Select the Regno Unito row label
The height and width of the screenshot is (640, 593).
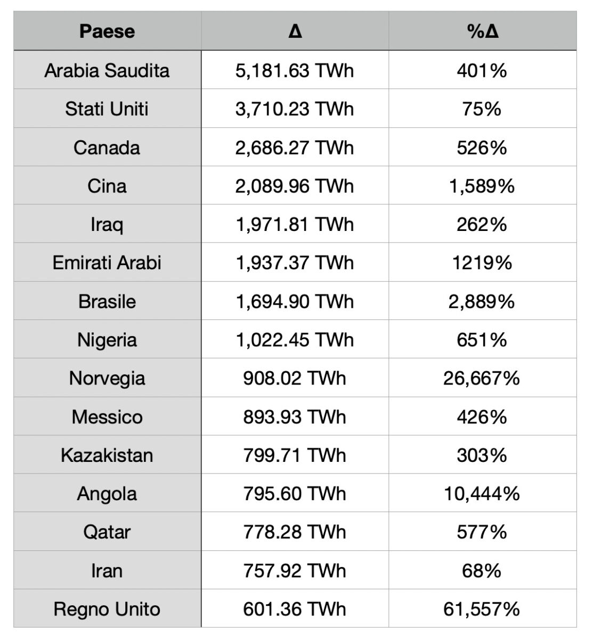click(107, 609)
